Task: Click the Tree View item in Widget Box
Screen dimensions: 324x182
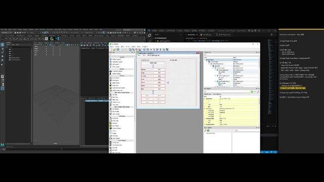Action: [115, 97]
